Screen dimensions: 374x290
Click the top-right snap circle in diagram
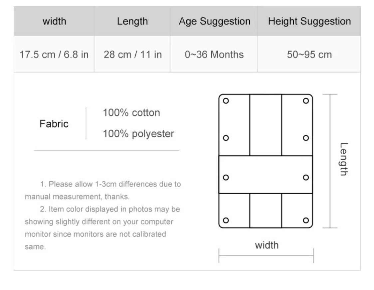point(306,101)
